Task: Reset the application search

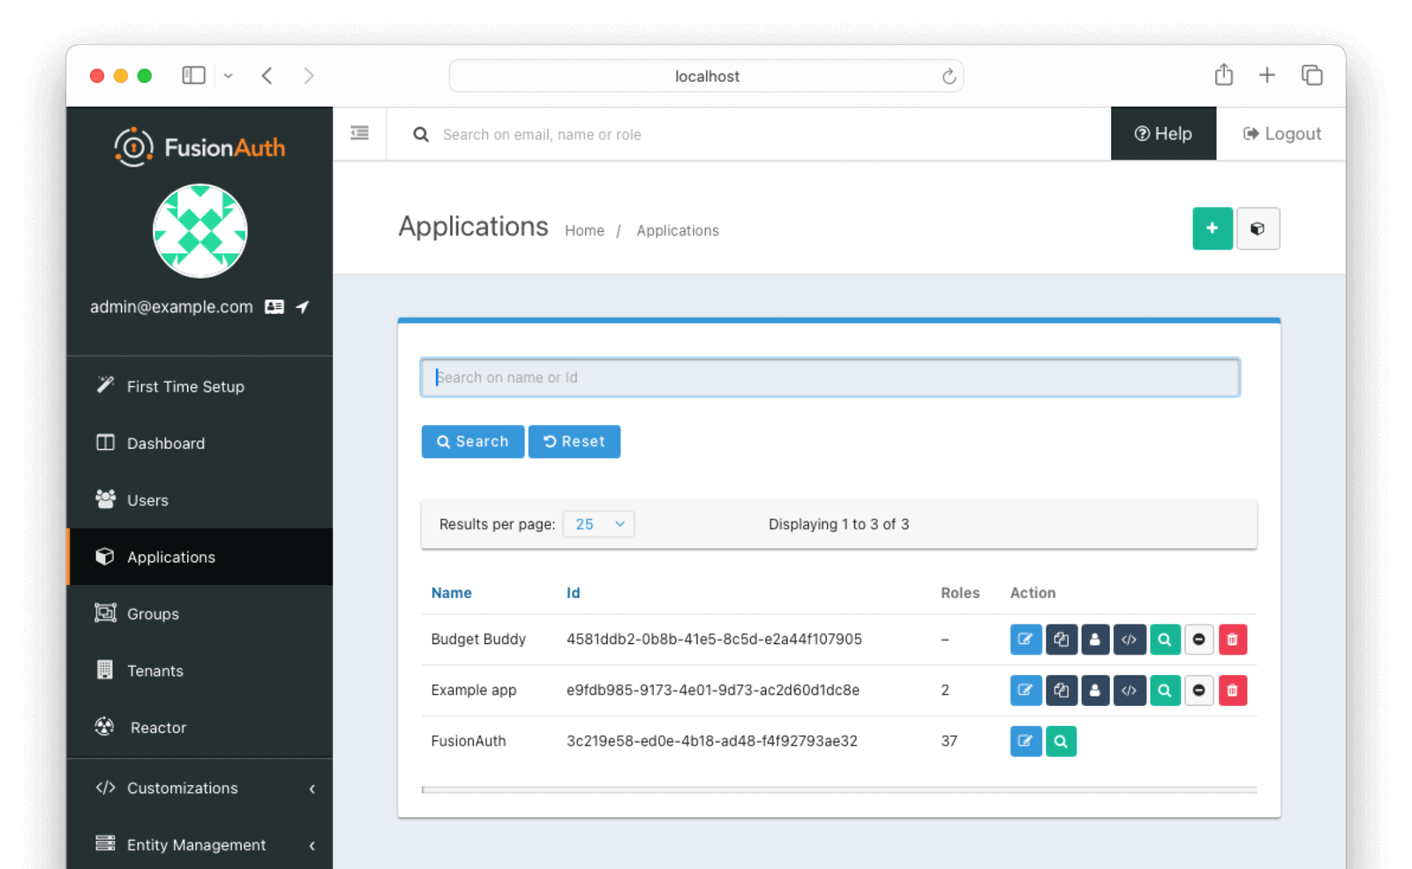Action: point(575,442)
